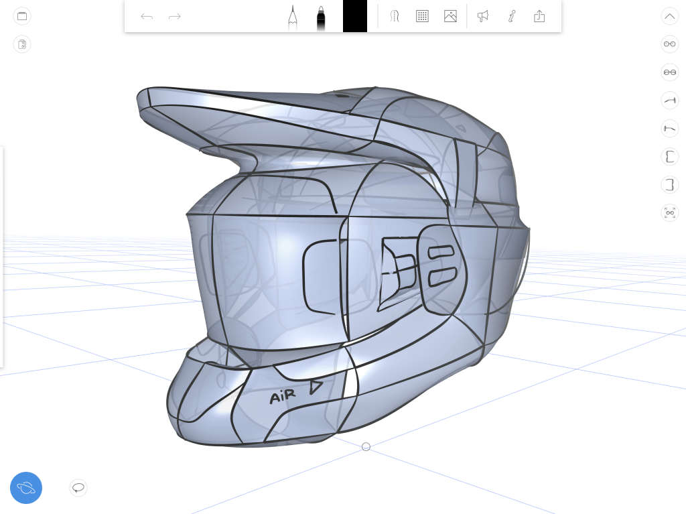Screen dimensions: 686x514
Task: Import a reference image
Action: (450, 16)
